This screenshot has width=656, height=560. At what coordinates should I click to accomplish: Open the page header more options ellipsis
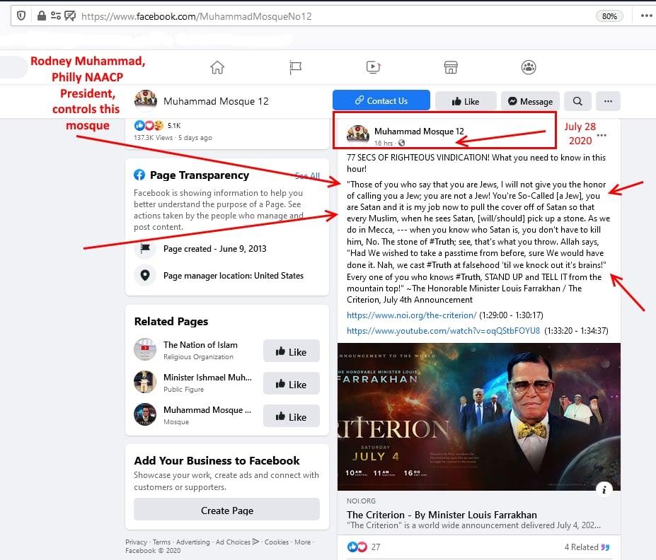point(608,101)
